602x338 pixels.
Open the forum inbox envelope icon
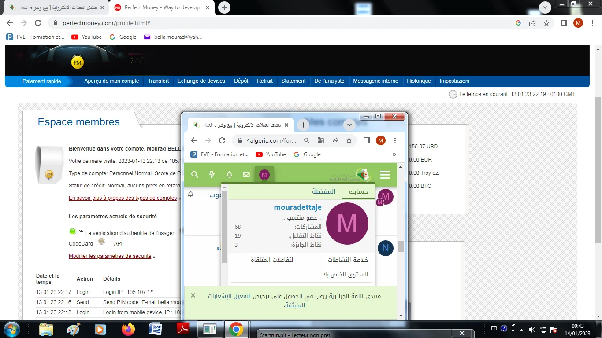click(x=246, y=175)
